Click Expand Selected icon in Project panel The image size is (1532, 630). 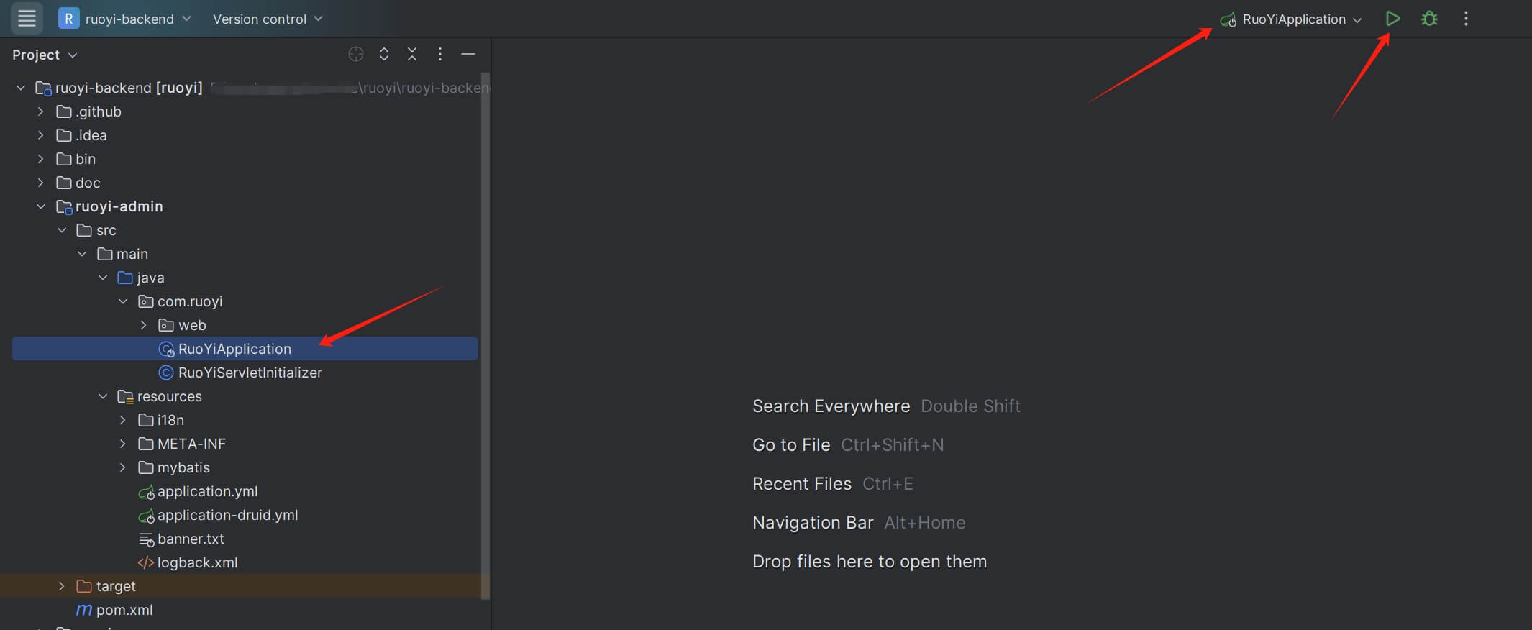[x=384, y=54]
